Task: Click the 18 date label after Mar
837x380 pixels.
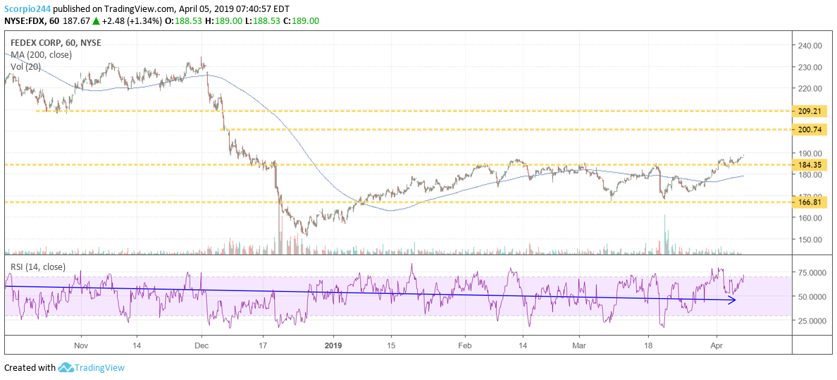Action: point(648,345)
